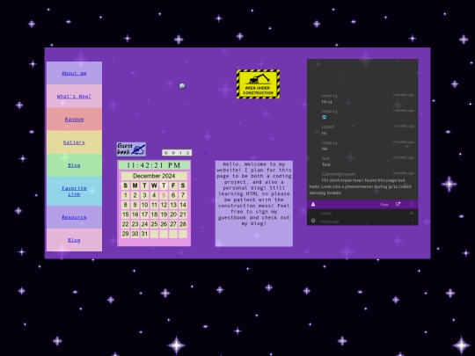Click the refresh circle icon in chat bar
Viewport: 475px width, 356px height.
point(412,204)
